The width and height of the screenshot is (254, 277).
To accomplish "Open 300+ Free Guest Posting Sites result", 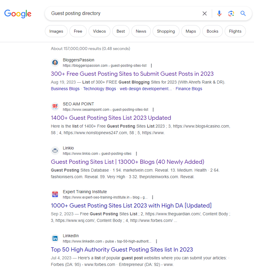I will click(x=132, y=74).
